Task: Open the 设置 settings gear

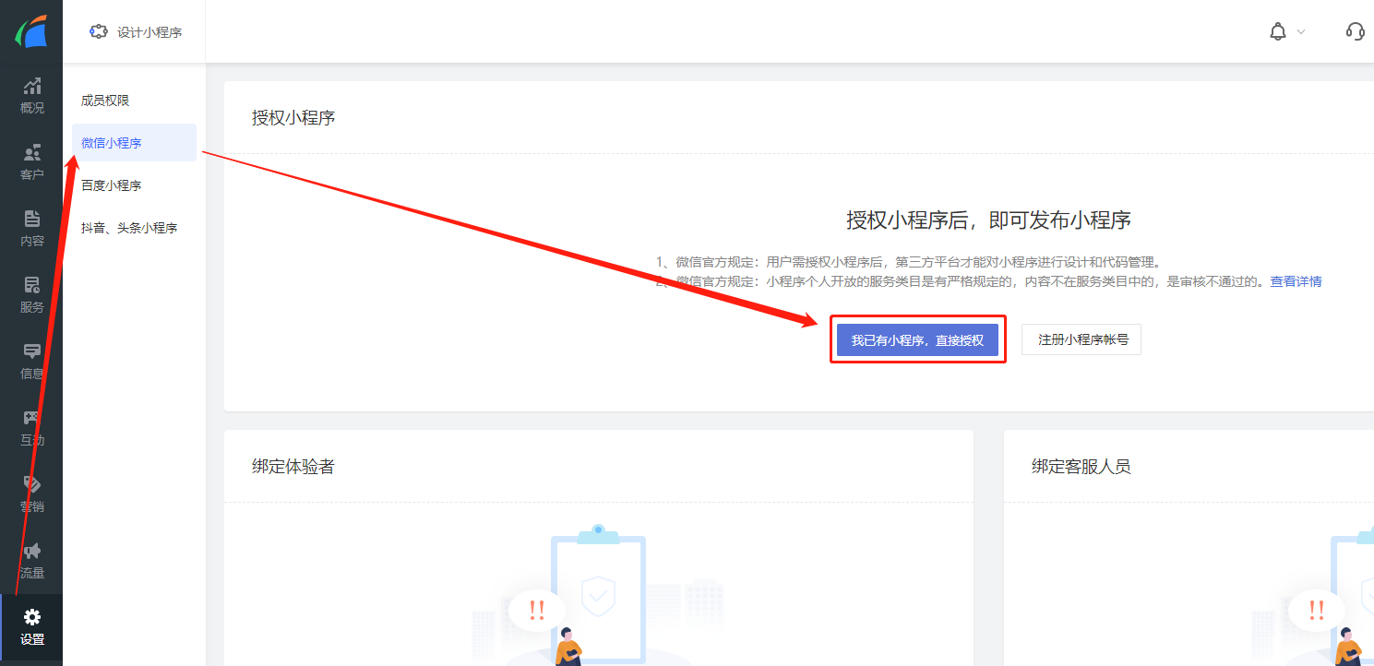Action: point(31,627)
